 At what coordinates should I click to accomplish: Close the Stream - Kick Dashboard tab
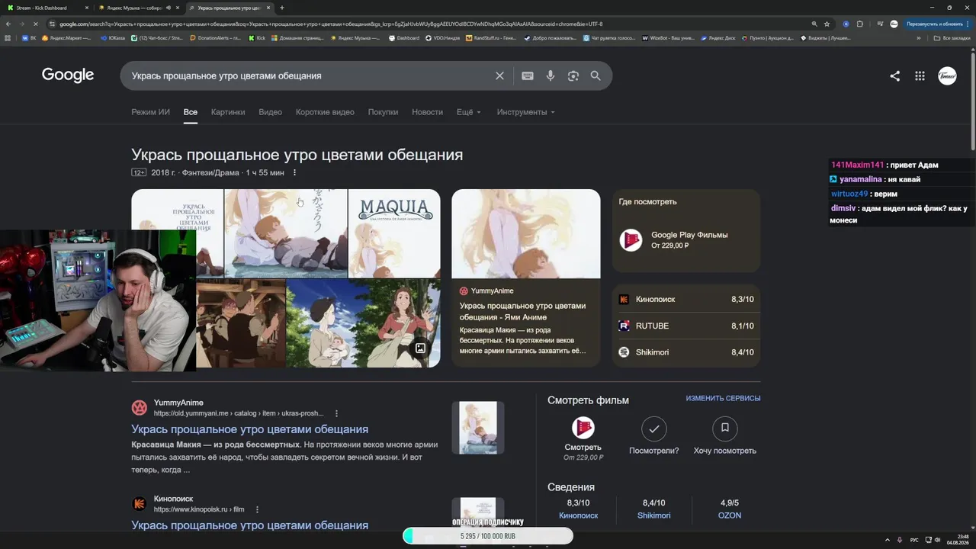87,8
